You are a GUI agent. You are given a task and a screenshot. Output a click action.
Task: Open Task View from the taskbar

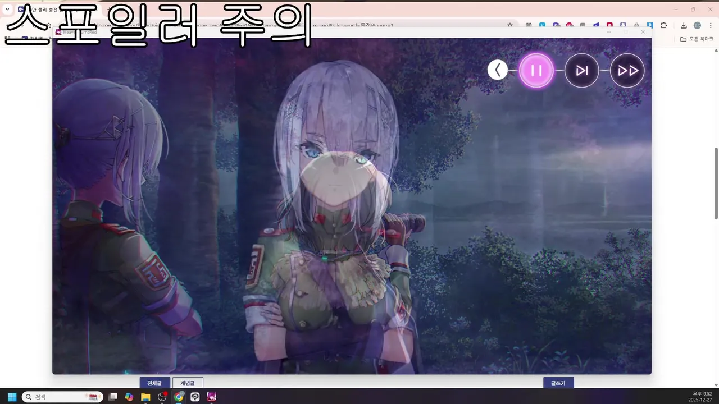(x=113, y=397)
